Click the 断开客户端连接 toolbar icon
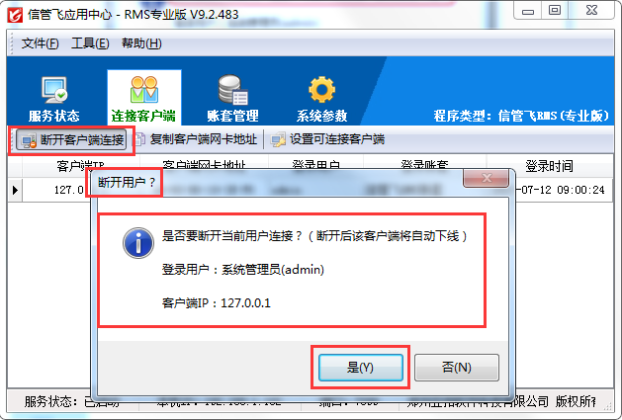This screenshot has width=622, height=420. 29,140
